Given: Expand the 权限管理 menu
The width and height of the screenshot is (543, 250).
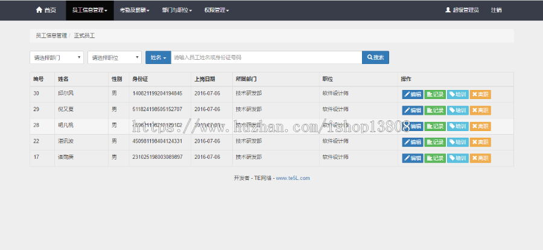Looking at the screenshot, I should coord(217,10).
